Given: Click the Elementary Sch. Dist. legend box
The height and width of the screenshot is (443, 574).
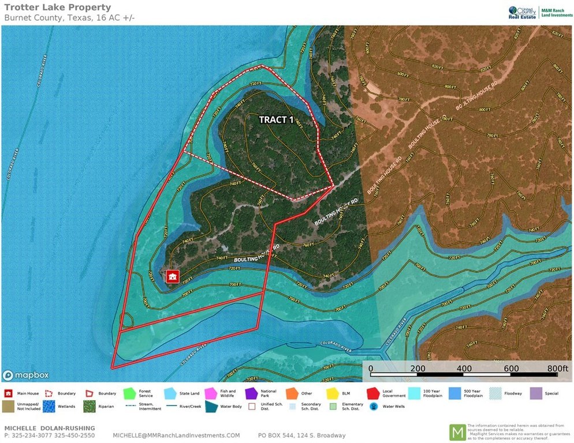Looking at the screenshot, I should (x=333, y=407).
